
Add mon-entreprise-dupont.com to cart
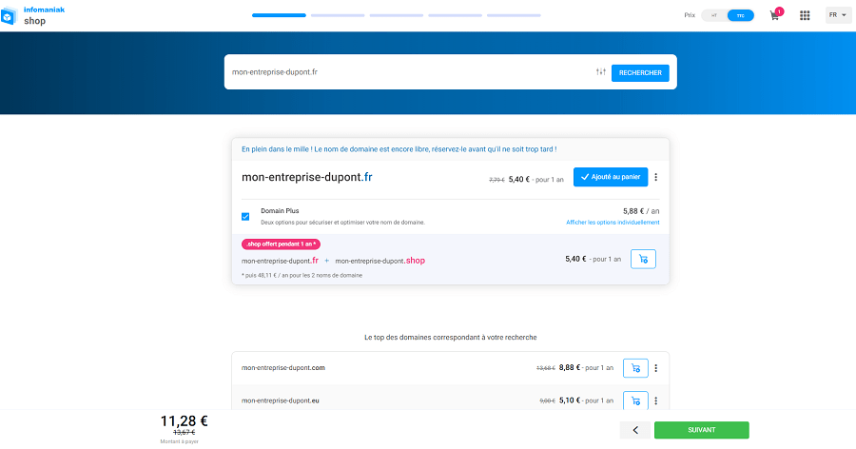[x=635, y=368]
